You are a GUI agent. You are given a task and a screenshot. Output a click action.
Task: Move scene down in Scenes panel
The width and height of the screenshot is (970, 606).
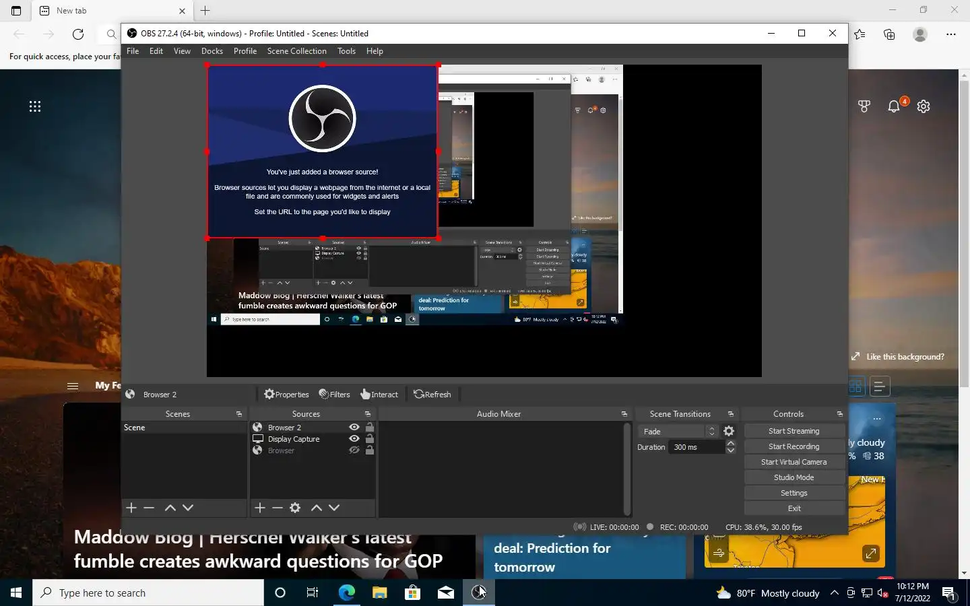(x=188, y=508)
